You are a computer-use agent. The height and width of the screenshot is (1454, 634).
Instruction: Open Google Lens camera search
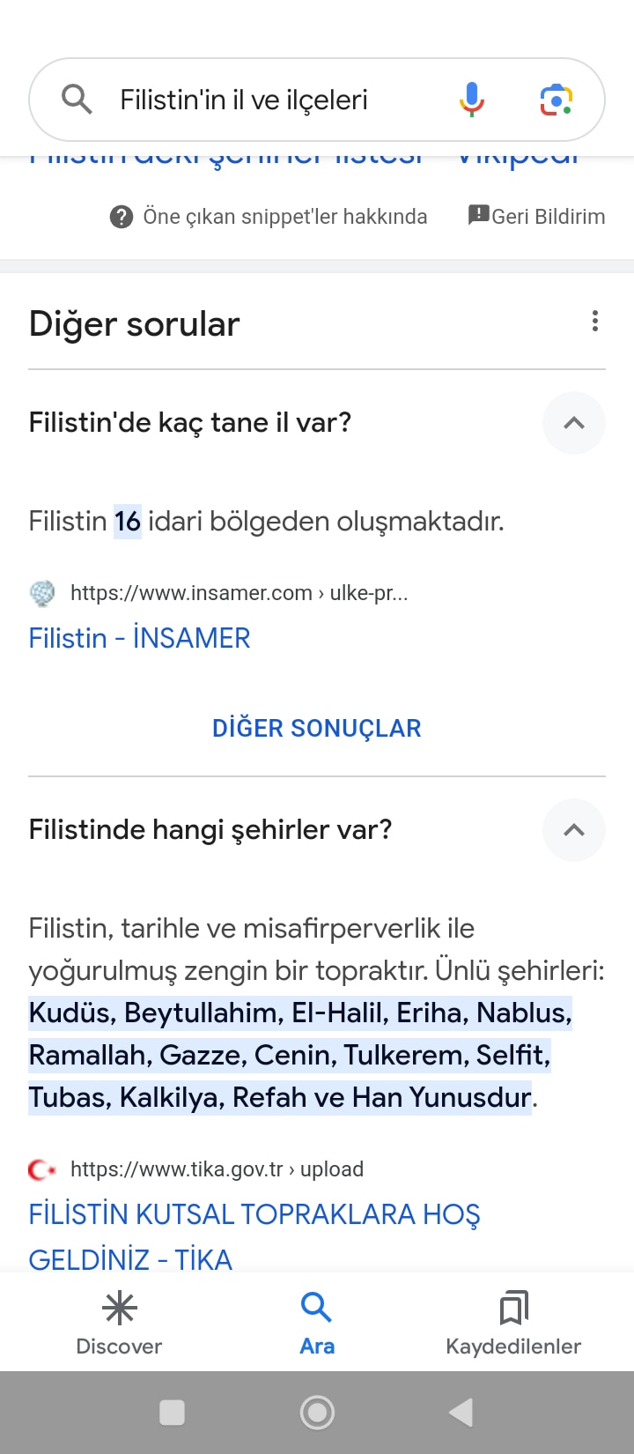tap(557, 100)
